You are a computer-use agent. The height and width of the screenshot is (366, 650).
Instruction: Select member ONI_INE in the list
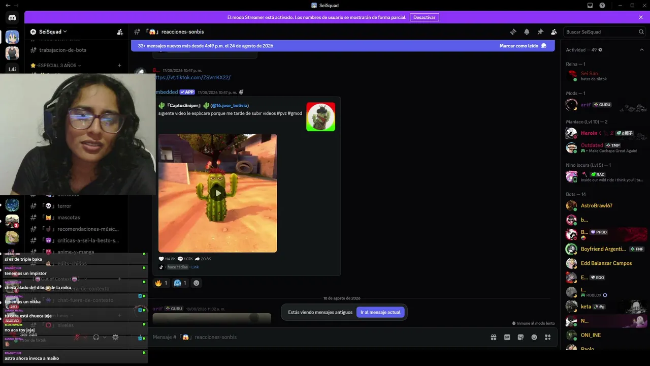click(605, 335)
